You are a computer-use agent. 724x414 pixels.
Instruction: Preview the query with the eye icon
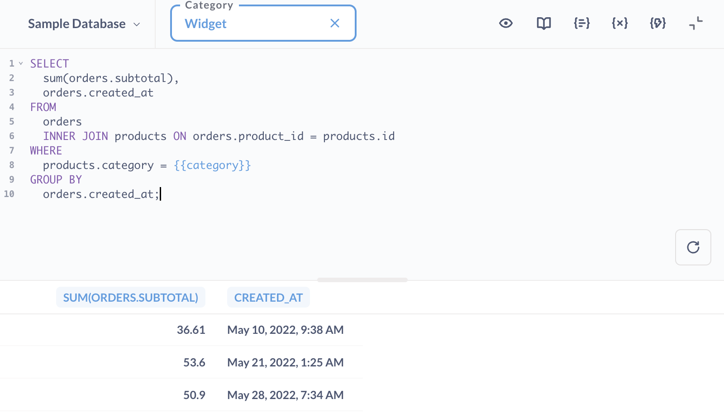(x=505, y=23)
